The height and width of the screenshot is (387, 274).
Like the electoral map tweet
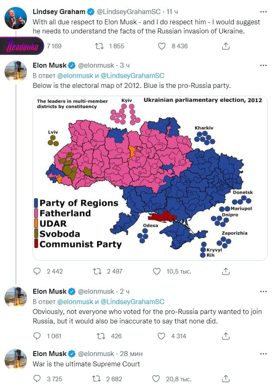coord(157,271)
